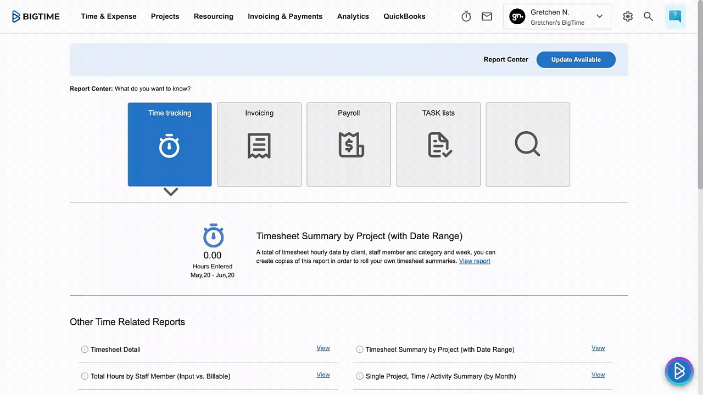View Single Project, Time / Activity Summary
Image resolution: width=703 pixels, height=395 pixels.
point(598,375)
